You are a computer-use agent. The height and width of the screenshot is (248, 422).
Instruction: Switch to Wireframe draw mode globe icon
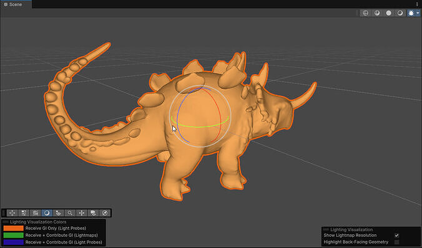tap(365, 13)
